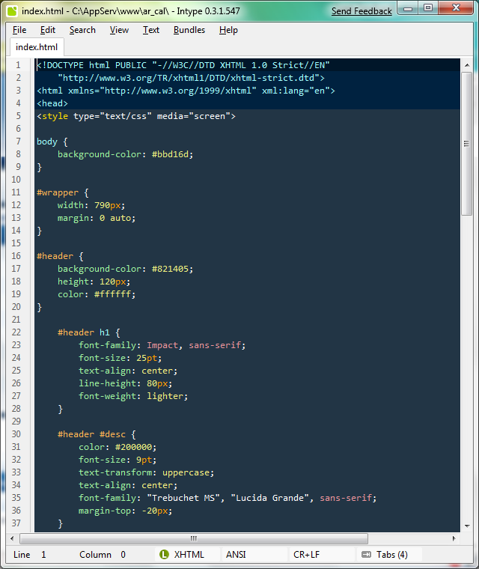Click the "body {" selector on line 7
Viewport: 479px width, 569px height.
tap(52, 142)
